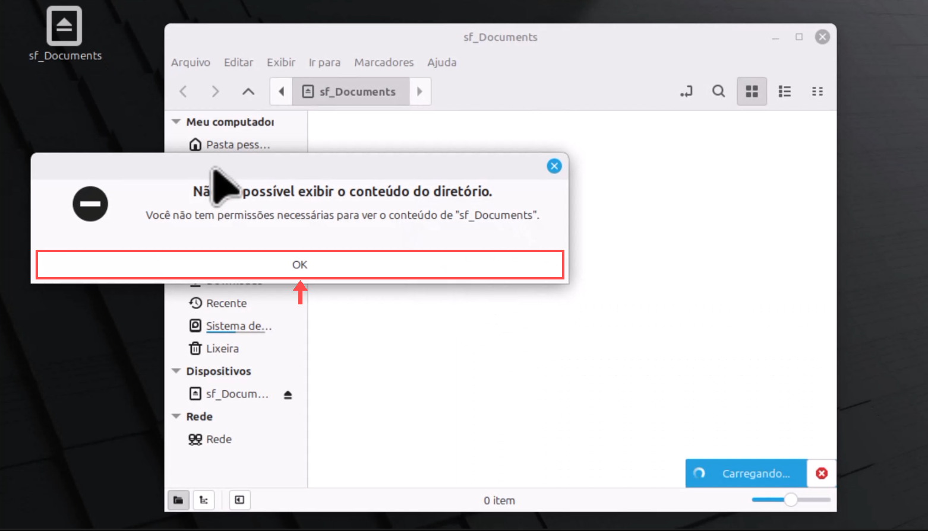Open the Ajuda menu
Image resolution: width=928 pixels, height=531 pixels.
coord(442,62)
